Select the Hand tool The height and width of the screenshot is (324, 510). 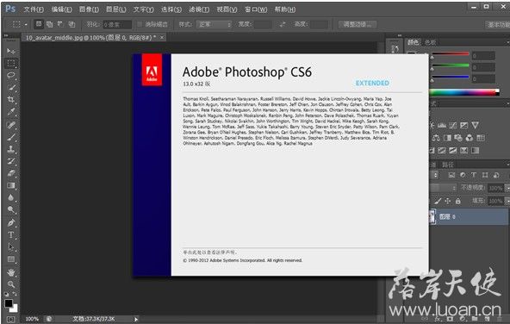(10, 272)
